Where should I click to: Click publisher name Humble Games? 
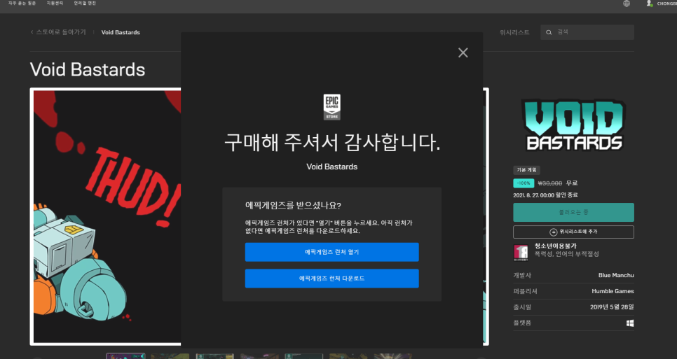pyautogui.click(x=613, y=291)
